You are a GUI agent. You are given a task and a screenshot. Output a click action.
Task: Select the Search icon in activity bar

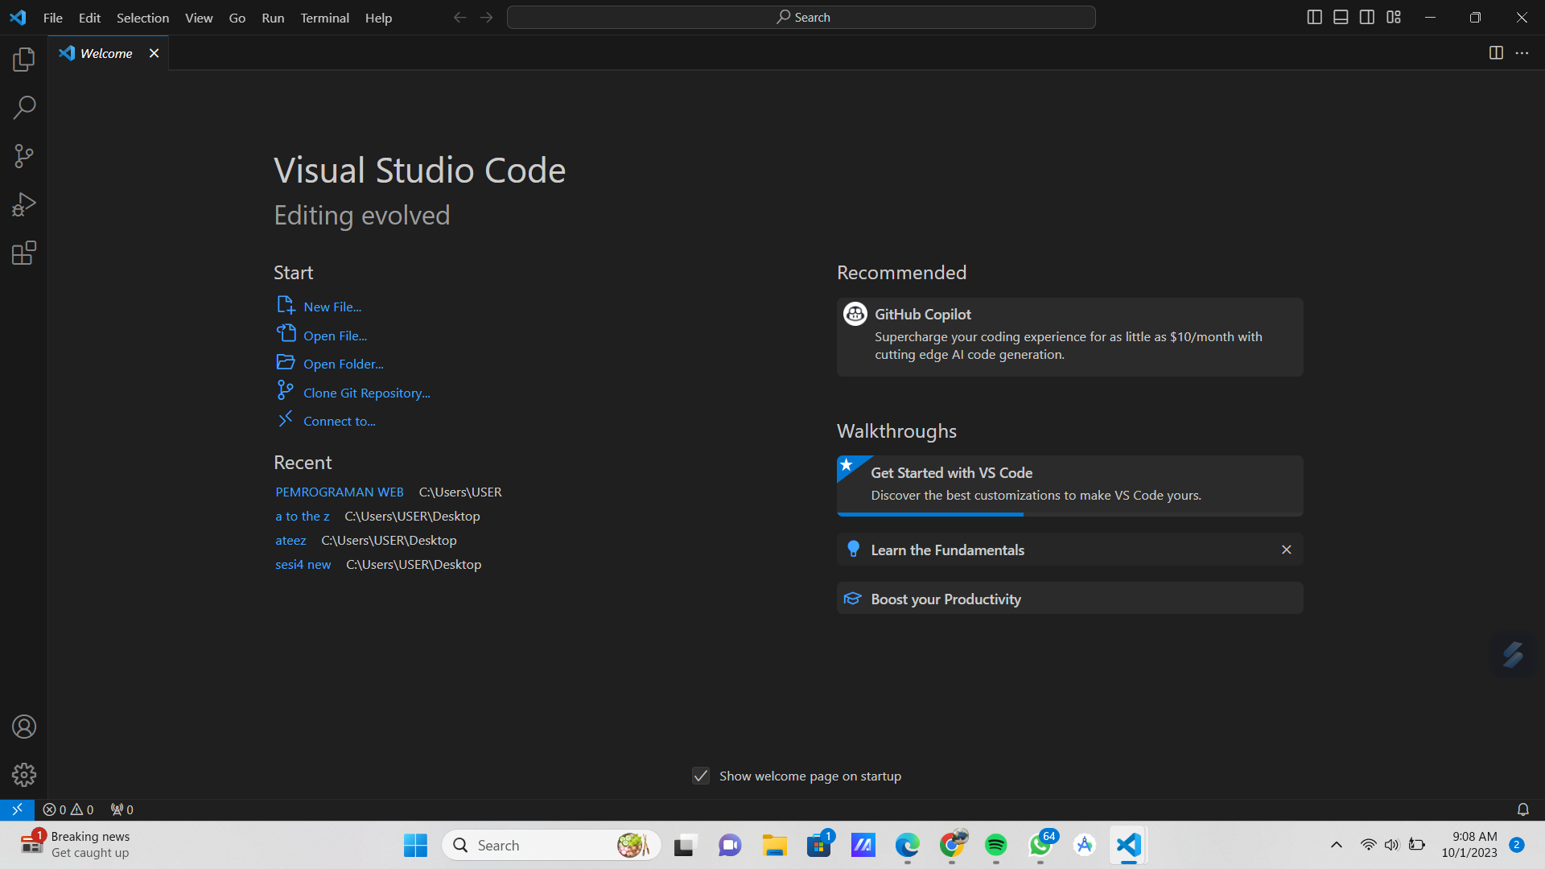click(23, 107)
